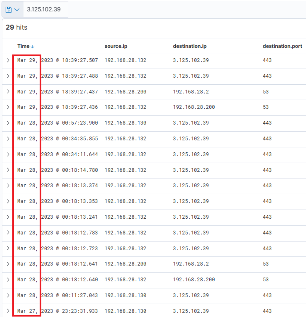This screenshot has height=317, width=308.
Task: Select the destination.ip column header
Action: coord(190,46)
